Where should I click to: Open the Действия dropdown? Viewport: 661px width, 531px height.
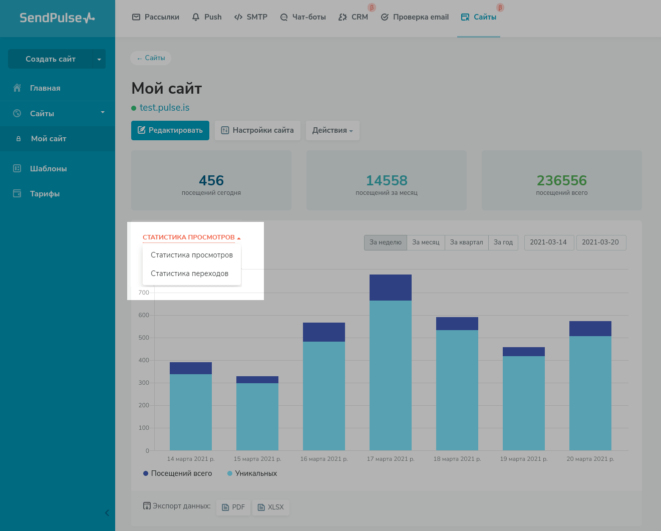coord(333,130)
